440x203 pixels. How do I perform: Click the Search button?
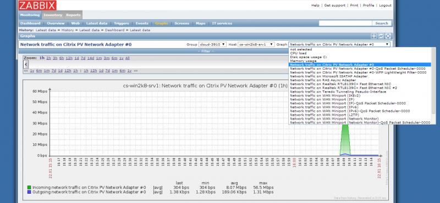382,23
